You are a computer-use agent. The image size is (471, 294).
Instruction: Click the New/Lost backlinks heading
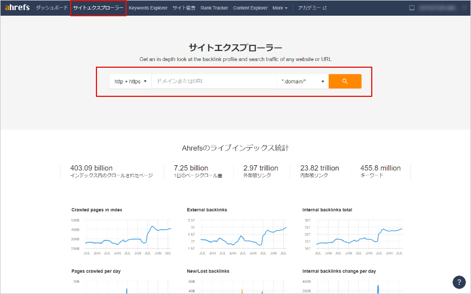click(x=208, y=271)
